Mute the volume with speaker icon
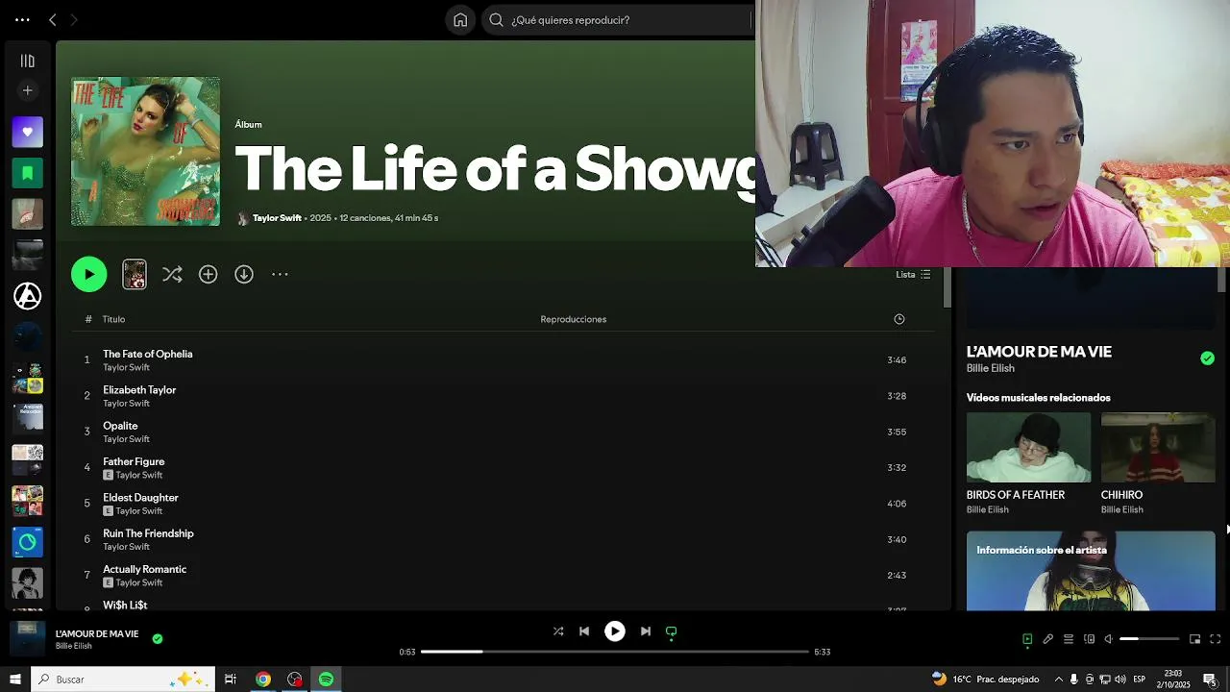Image resolution: width=1230 pixels, height=692 pixels. 1108,639
